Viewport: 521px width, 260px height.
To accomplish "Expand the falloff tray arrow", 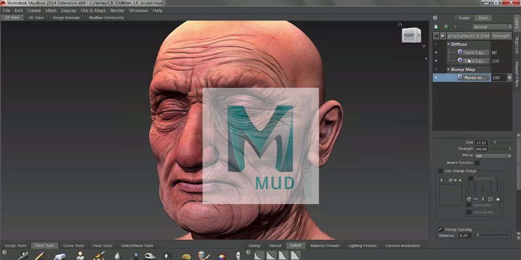I will [248, 252].
